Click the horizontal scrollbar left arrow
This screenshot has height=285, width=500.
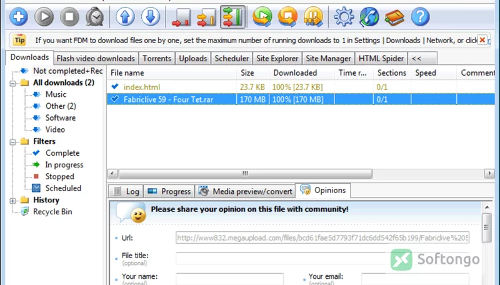(x=112, y=173)
